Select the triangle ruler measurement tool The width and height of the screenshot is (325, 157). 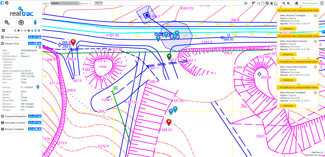click(x=254, y=3)
